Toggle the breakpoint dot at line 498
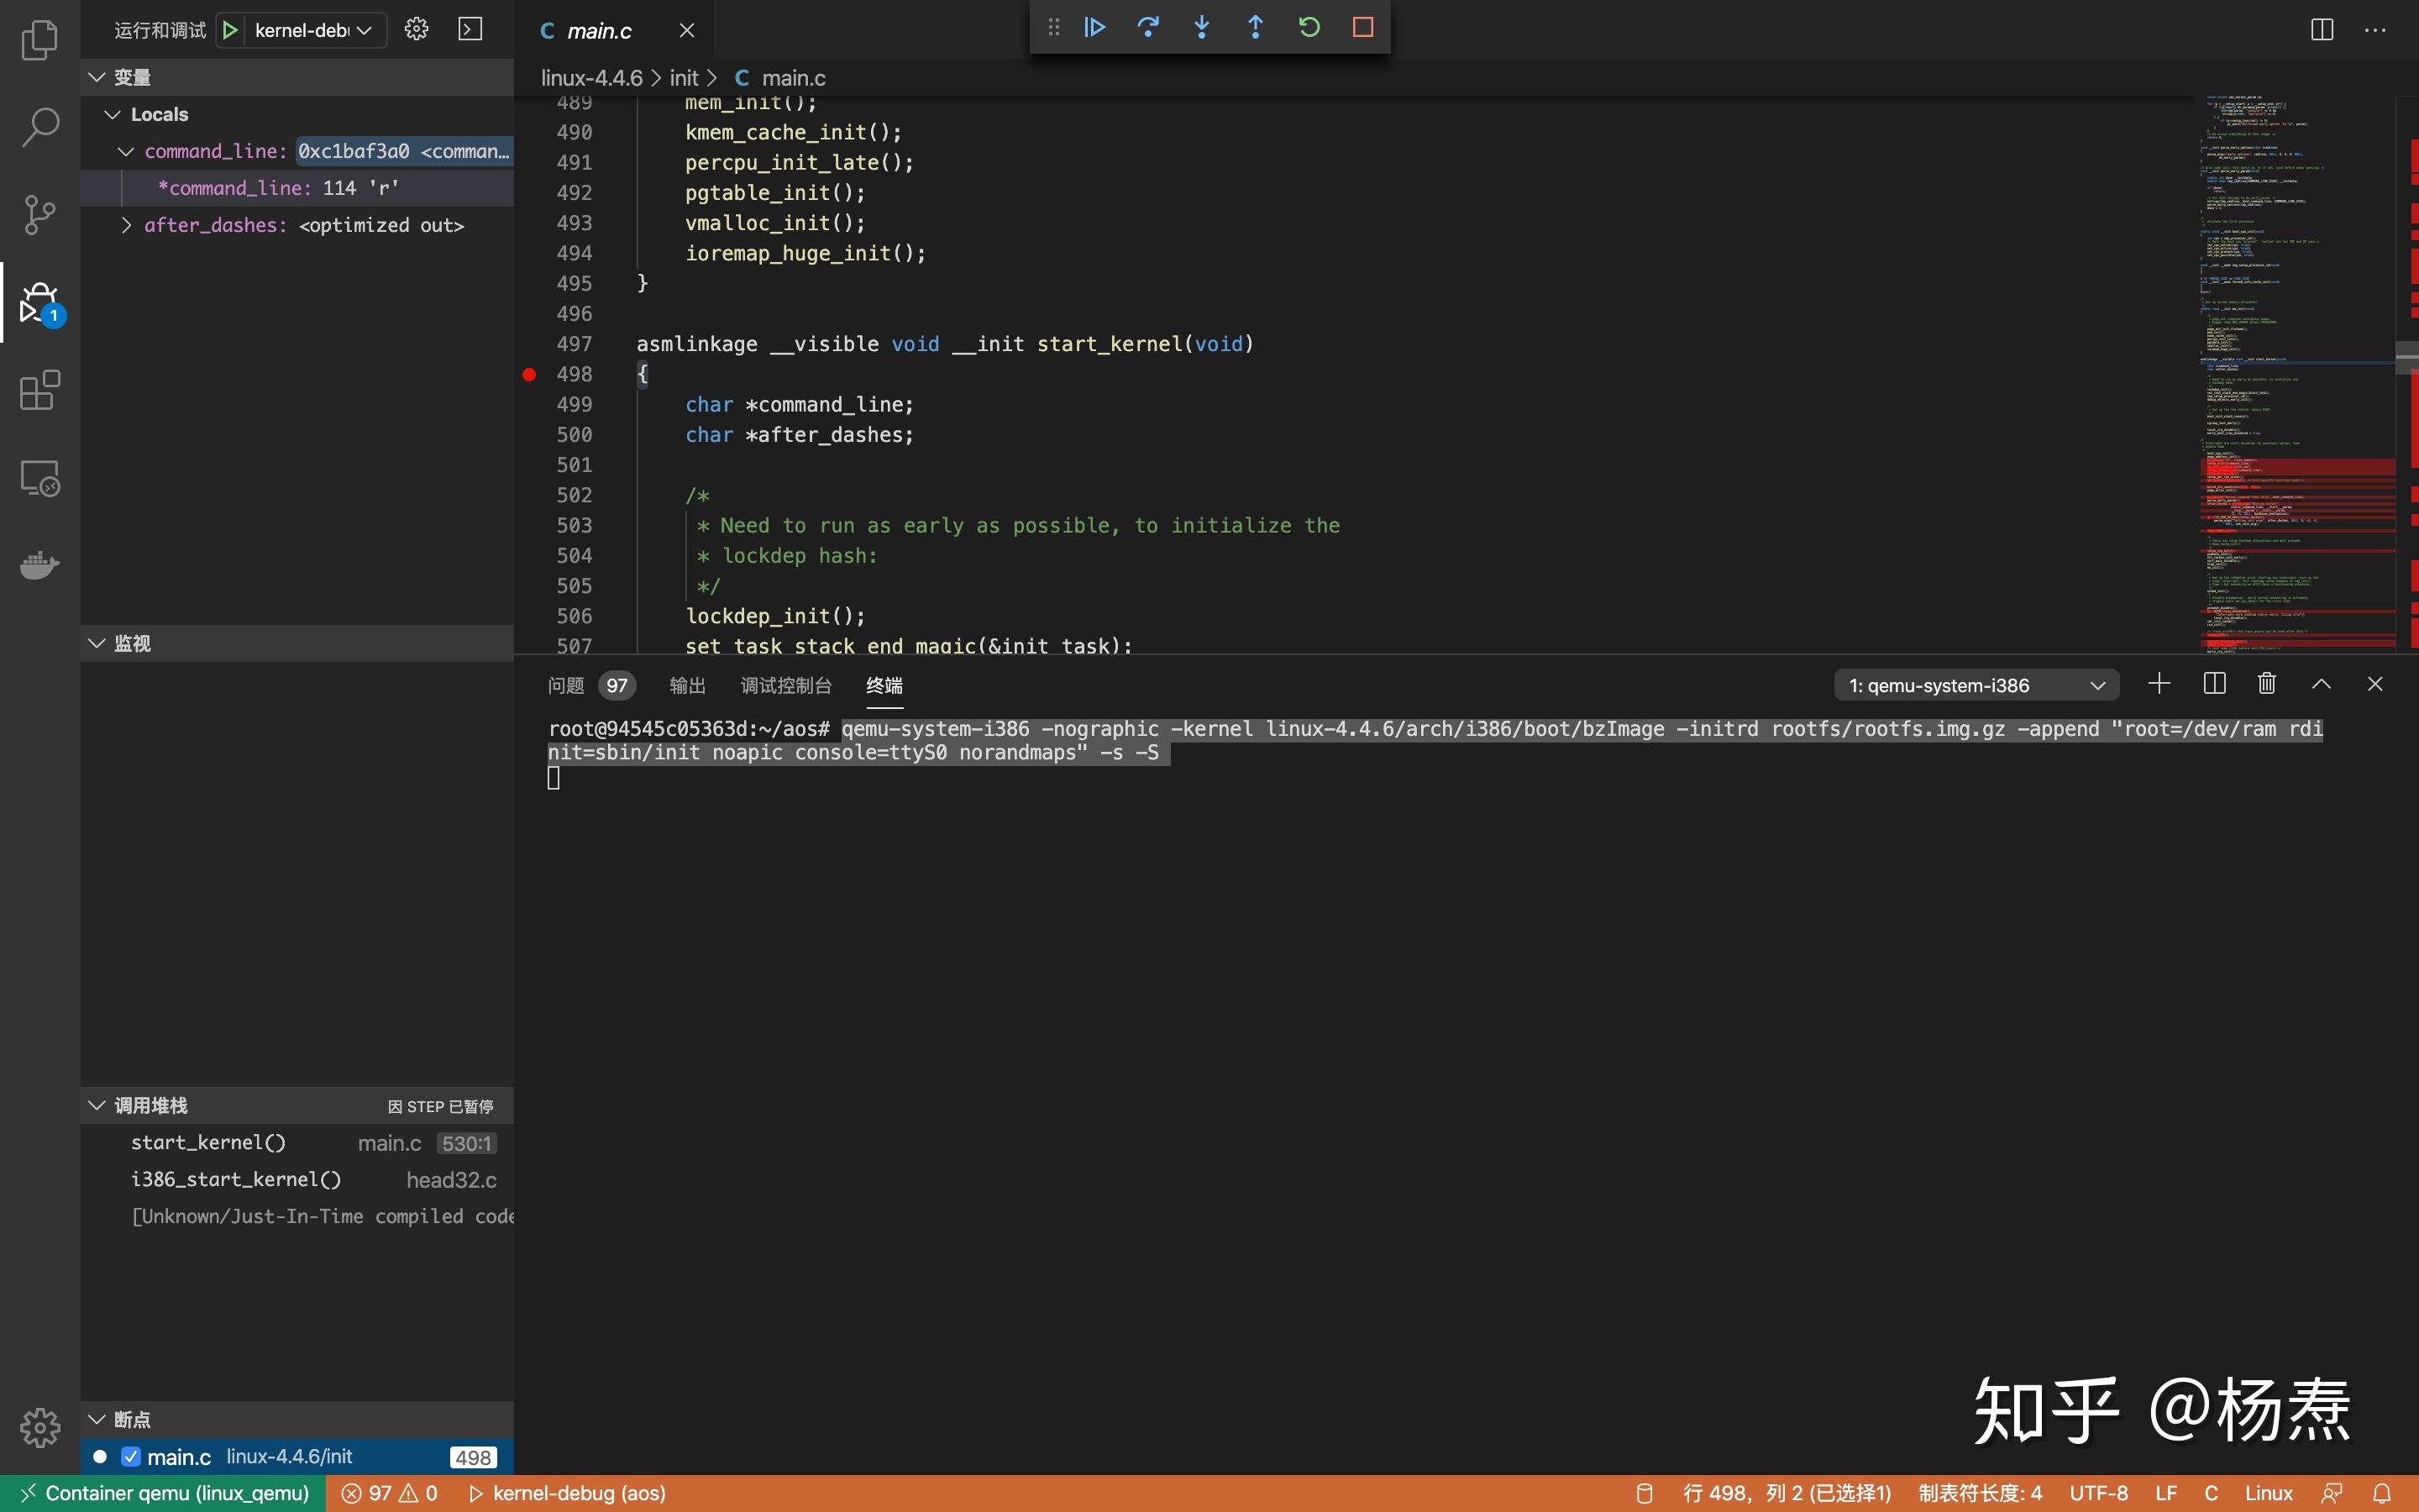Viewport: 2419px width, 1512px height. pyautogui.click(x=530, y=375)
